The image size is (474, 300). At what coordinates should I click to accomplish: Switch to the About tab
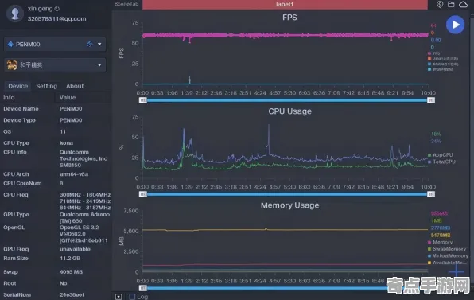tap(75, 86)
